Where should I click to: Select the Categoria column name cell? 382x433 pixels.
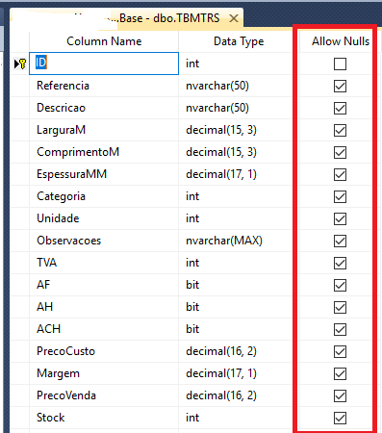coord(104,196)
